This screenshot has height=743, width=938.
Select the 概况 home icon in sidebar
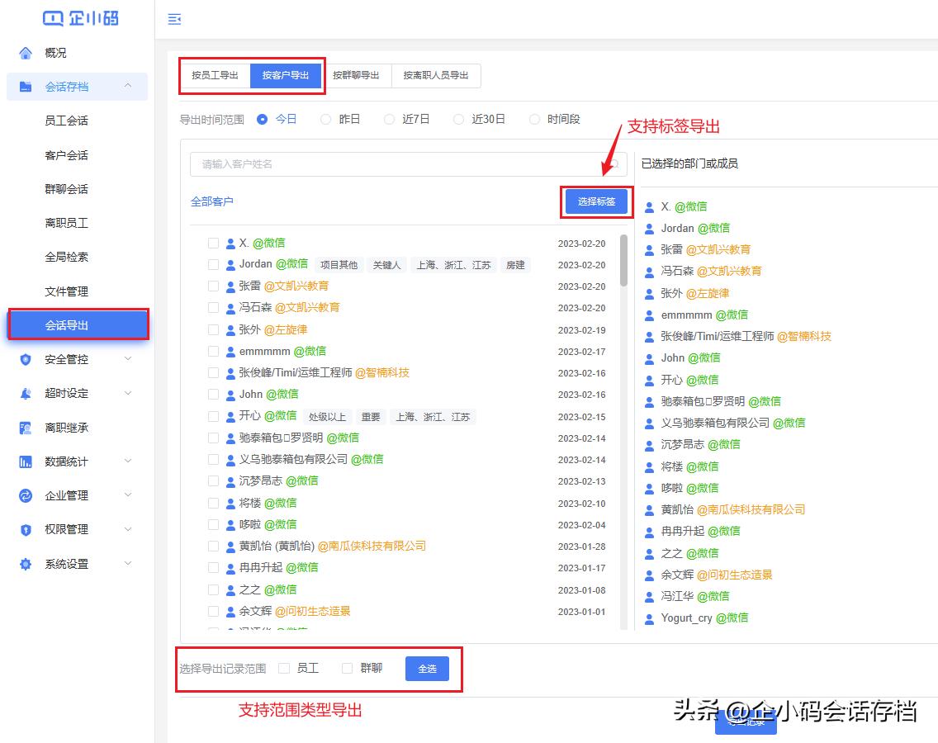tap(25, 52)
